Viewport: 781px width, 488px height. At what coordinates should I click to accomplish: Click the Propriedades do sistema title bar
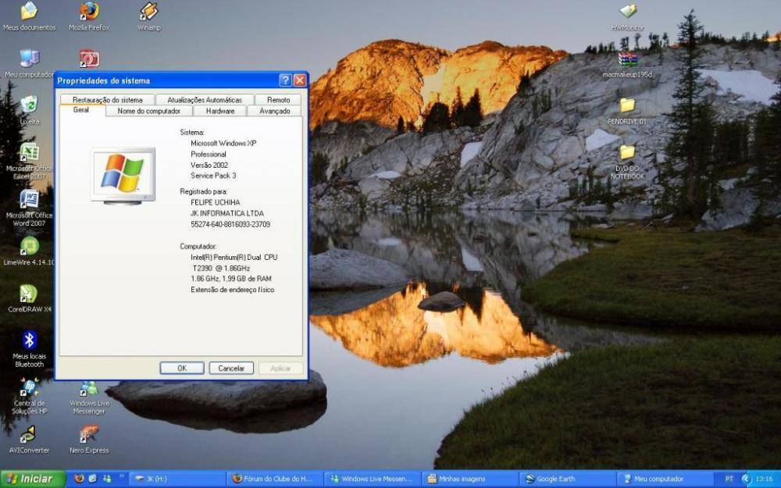click(181, 80)
